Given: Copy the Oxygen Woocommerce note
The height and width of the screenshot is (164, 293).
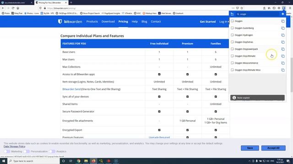Looking at the screenshot, I should (x=283, y=63).
